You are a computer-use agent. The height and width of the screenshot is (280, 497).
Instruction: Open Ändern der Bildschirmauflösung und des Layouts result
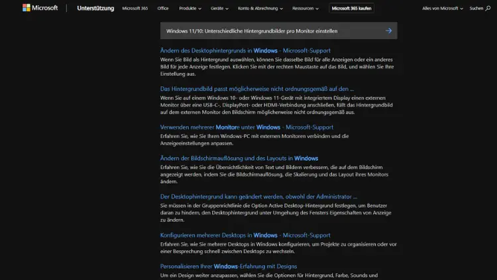click(x=239, y=158)
